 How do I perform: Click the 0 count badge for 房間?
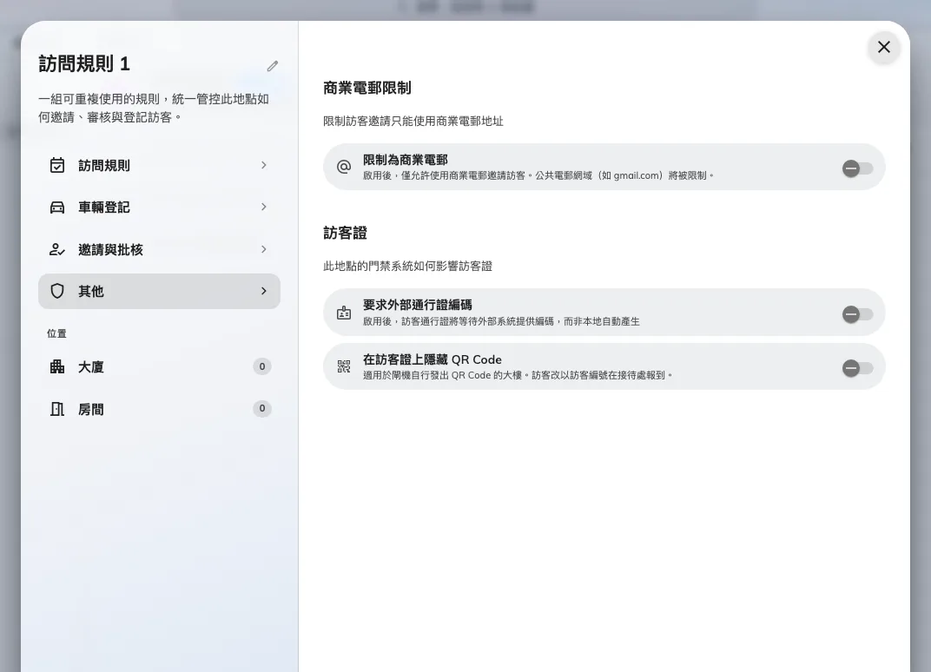[x=262, y=408]
